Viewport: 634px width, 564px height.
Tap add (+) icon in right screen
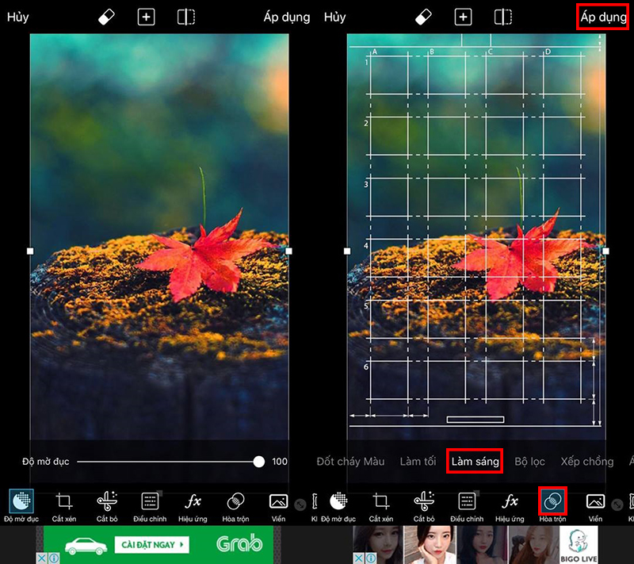pyautogui.click(x=463, y=17)
